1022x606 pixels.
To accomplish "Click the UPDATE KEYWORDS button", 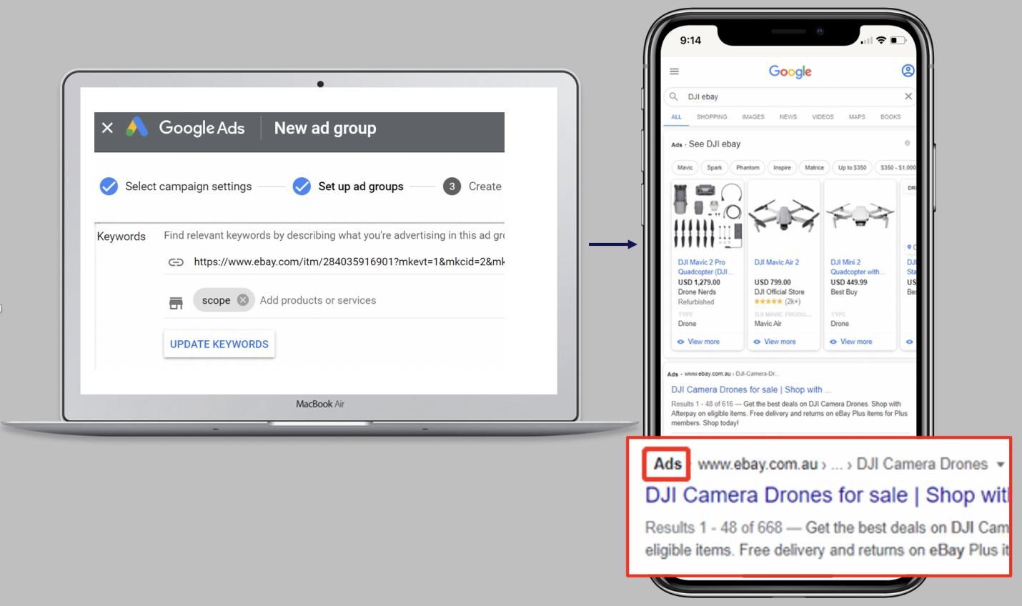I will 219,344.
